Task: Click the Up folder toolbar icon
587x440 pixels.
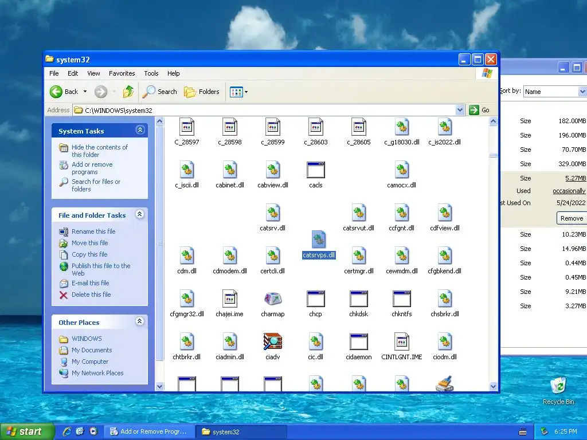Action: pyautogui.click(x=128, y=91)
